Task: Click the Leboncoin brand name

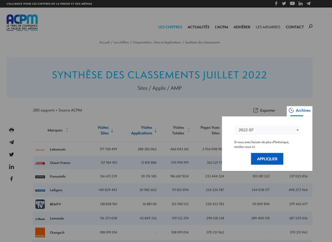Action: (58, 149)
